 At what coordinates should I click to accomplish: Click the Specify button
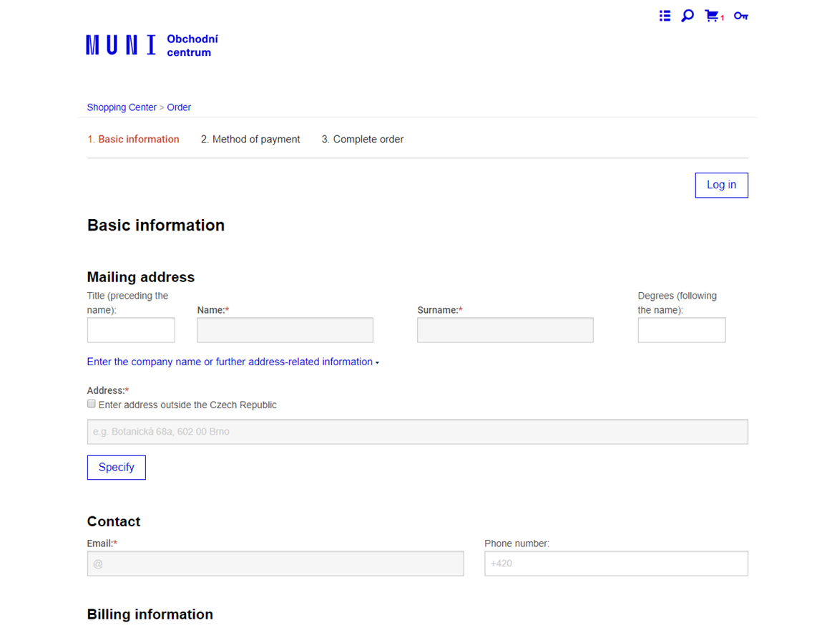[116, 467]
